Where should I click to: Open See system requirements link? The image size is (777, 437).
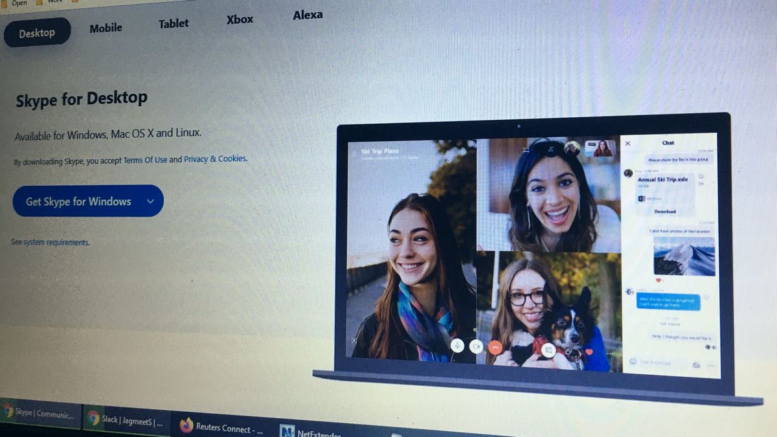point(49,242)
